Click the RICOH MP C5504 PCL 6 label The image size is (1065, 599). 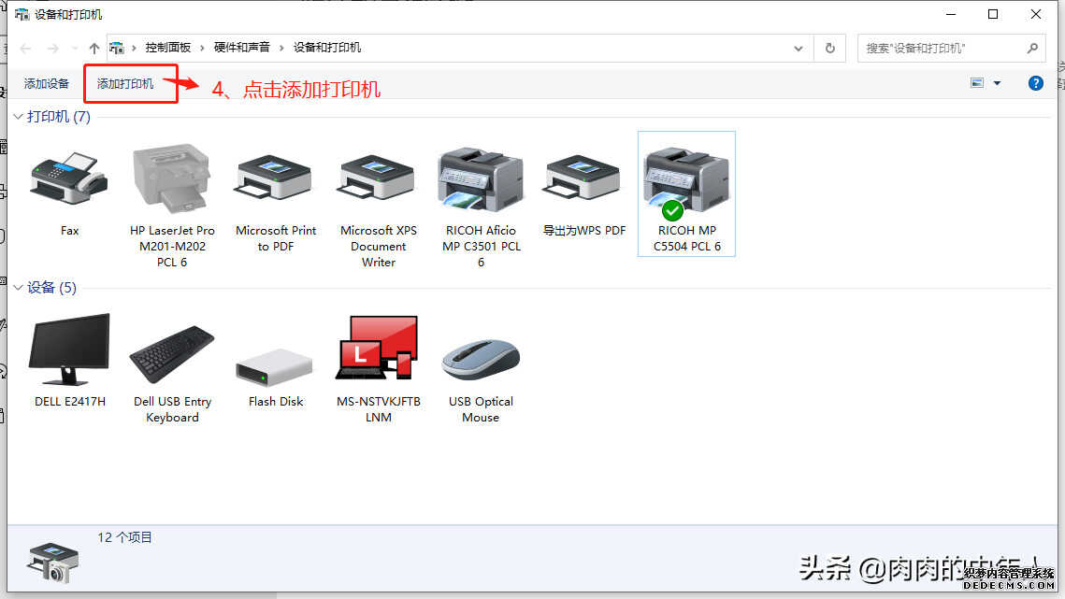point(686,238)
